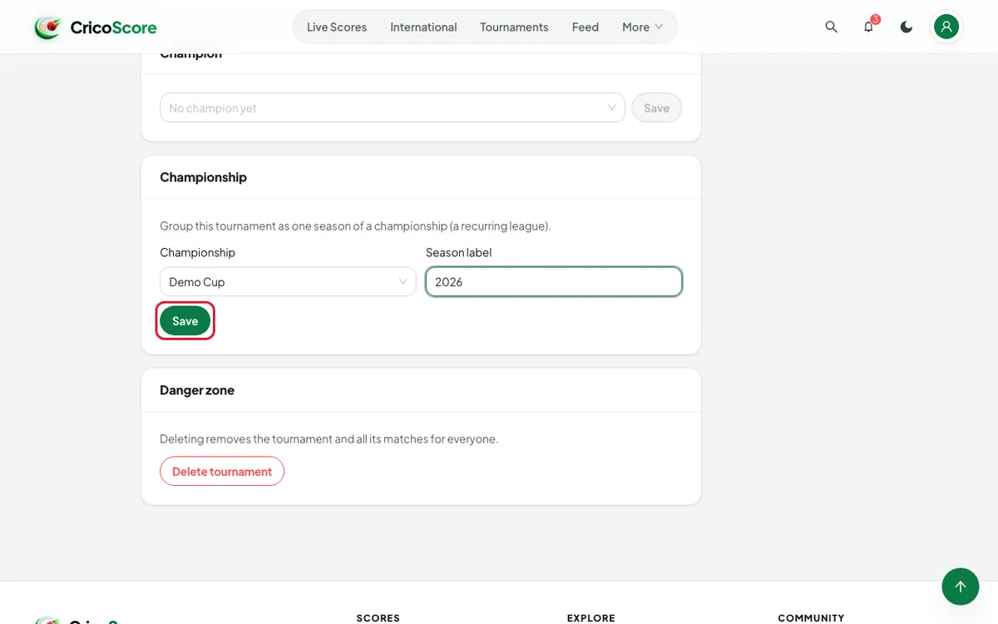Open the Feed menu item
This screenshot has height=624, width=998.
click(x=585, y=27)
